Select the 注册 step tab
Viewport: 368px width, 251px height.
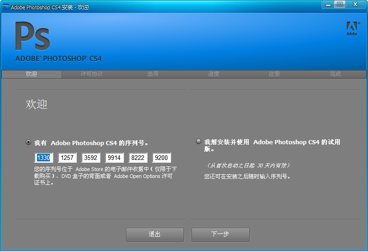tap(274, 74)
